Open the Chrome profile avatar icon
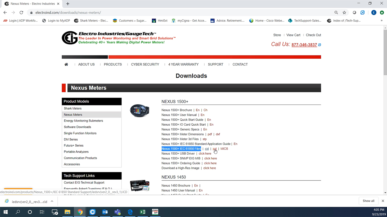 pyautogui.click(x=374, y=13)
